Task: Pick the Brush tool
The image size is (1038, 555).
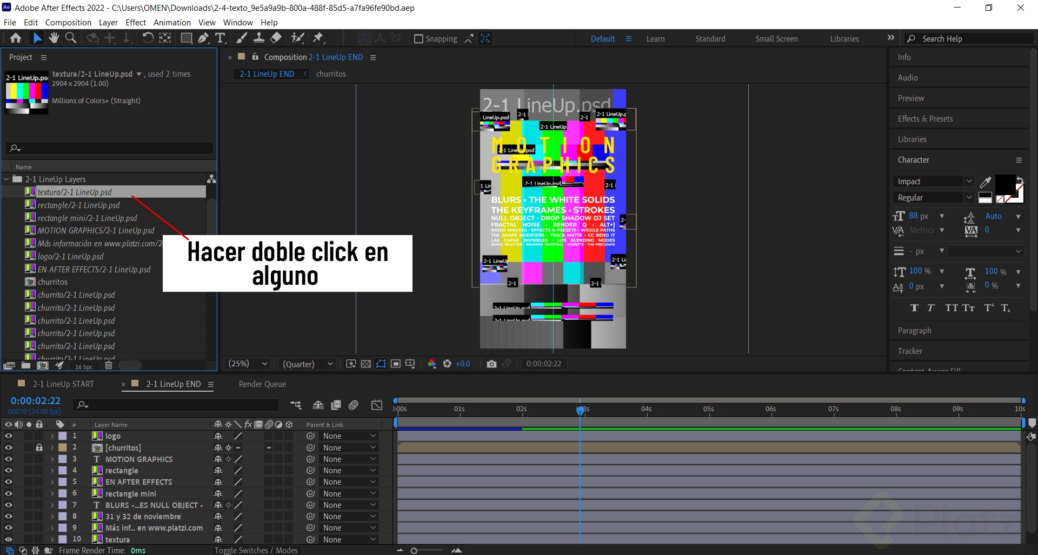Action: coord(242,38)
